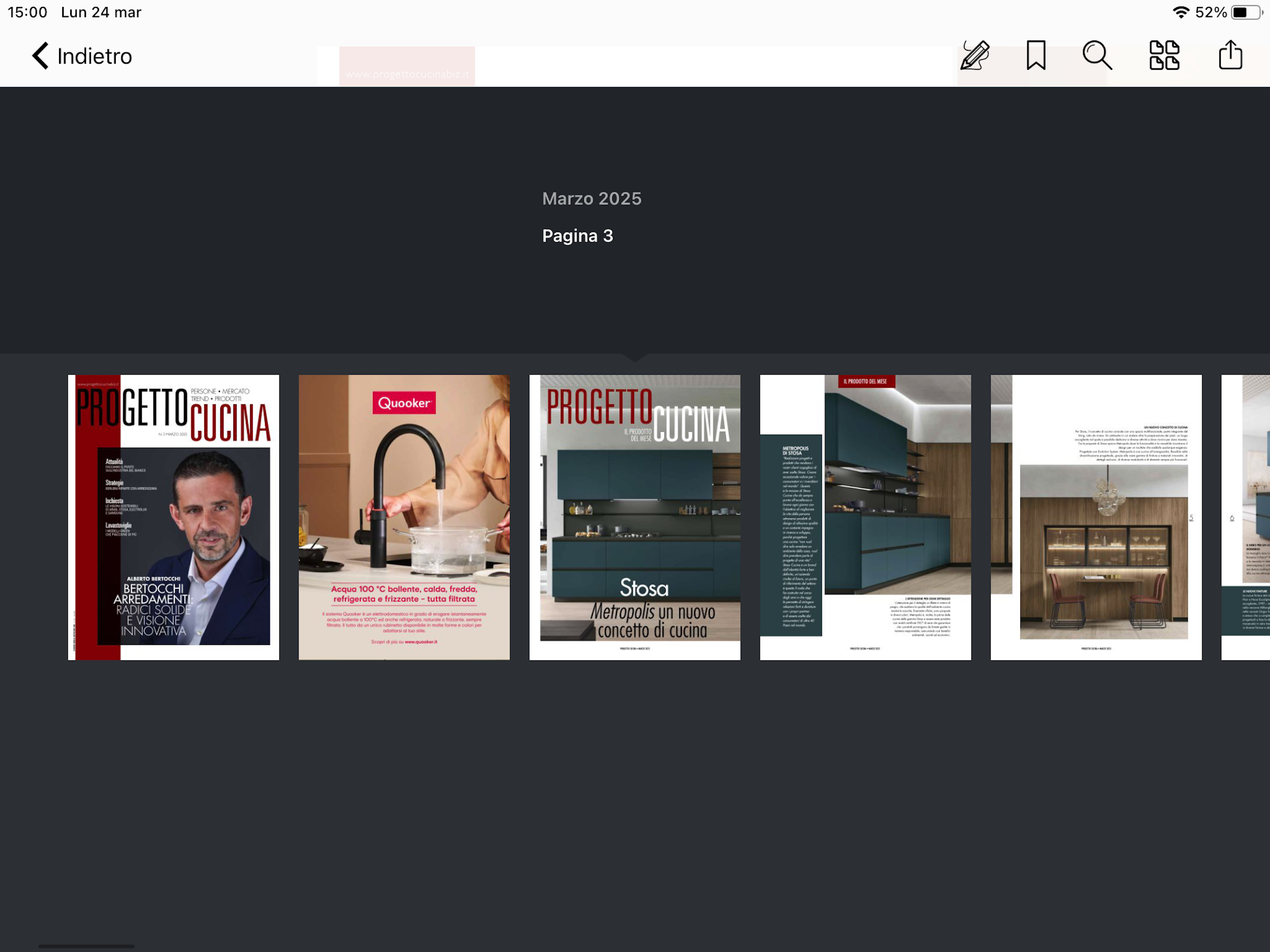Viewport: 1270px width, 952px height.
Task: Tap the www.progettocucinabiz.it link at top
Action: click(x=406, y=74)
